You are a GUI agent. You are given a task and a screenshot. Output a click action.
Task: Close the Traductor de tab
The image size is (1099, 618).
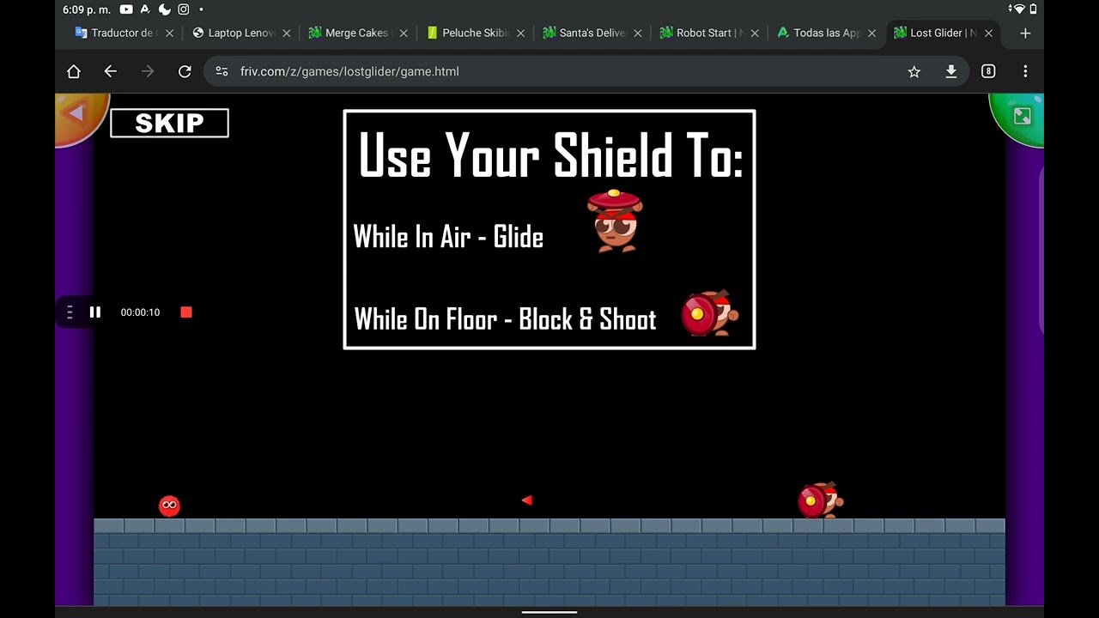[x=169, y=33]
